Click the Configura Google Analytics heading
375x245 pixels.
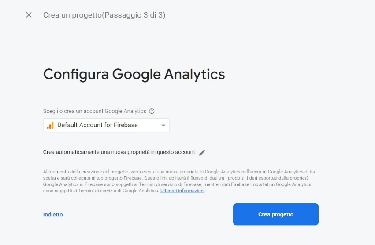pyautogui.click(x=134, y=74)
